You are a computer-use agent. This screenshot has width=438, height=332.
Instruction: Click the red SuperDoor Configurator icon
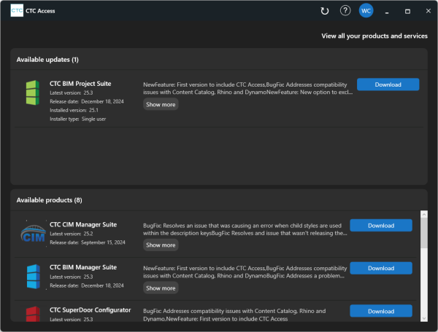(32, 314)
